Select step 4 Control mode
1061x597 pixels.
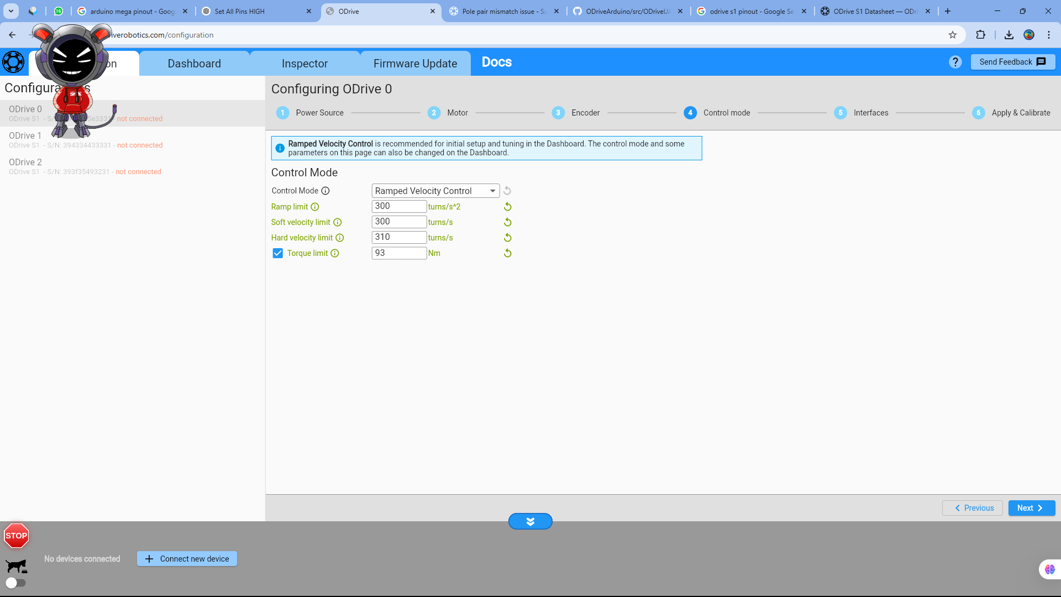pyautogui.click(x=717, y=113)
